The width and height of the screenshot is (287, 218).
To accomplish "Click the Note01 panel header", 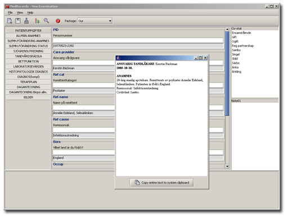I will pos(255,101).
